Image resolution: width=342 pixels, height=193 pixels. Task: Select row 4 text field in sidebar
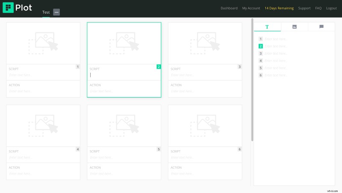(295, 61)
